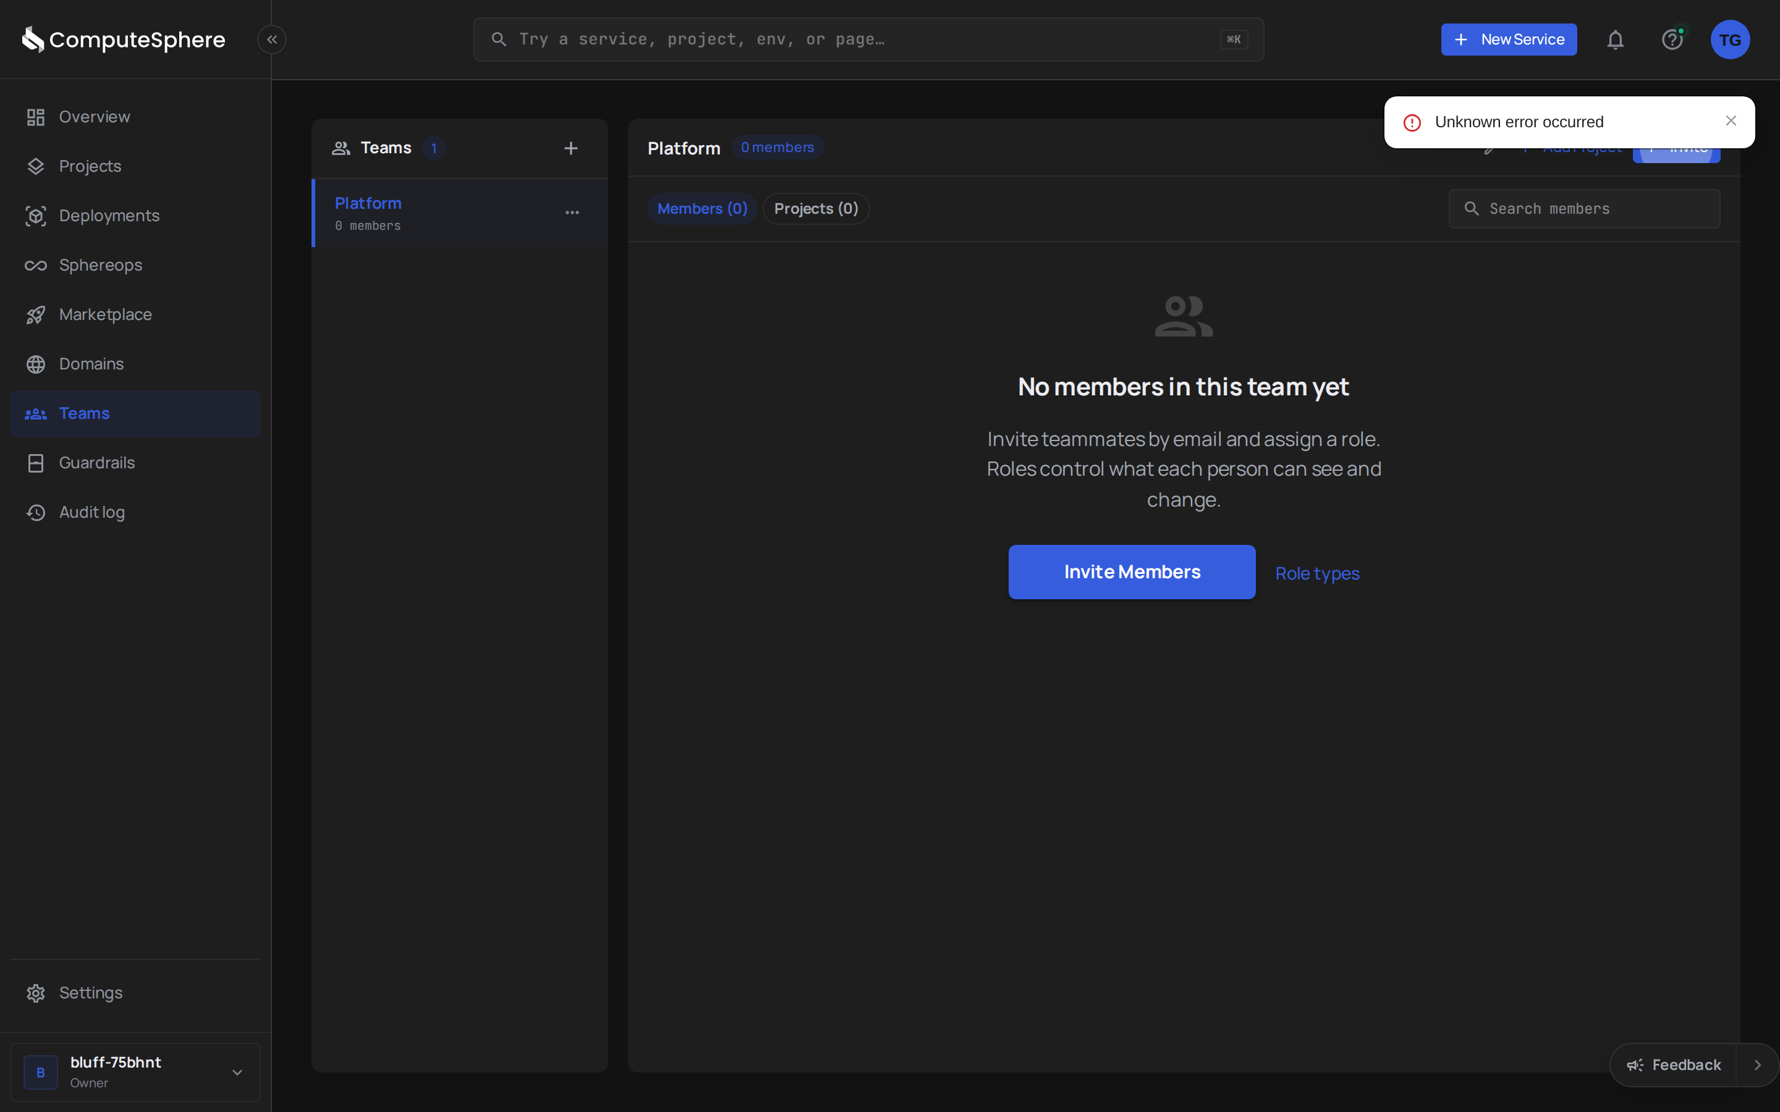This screenshot has height=1112, width=1780.
Task: Click the ComputeSphere logo
Action: point(124,40)
